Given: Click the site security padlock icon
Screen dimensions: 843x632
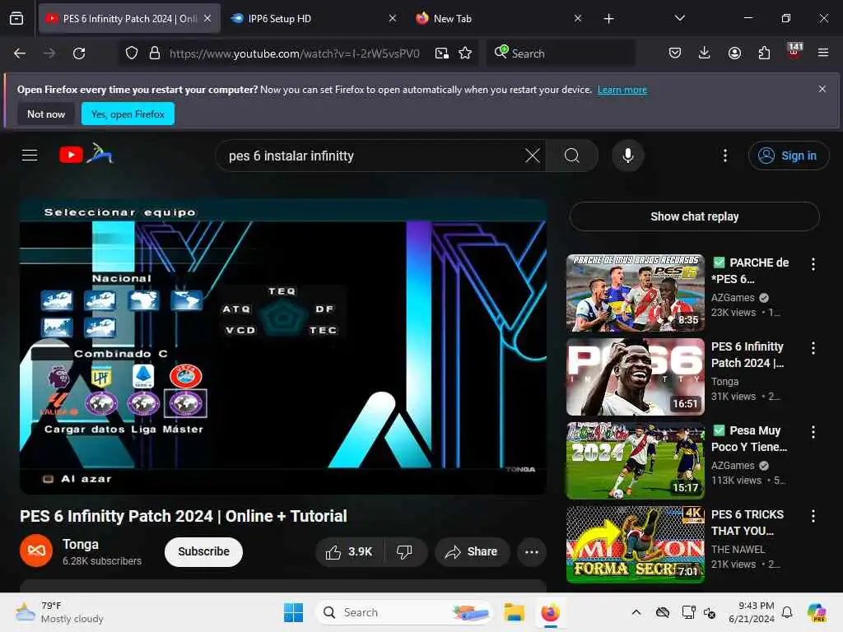Looking at the screenshot, I should click(155, 53).
